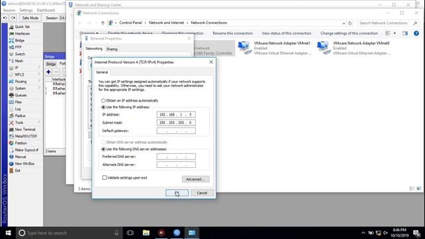Expand MPLS submenu in WinBox sidebar
Image resolution: width=425 pixels, height=239 pixels.
(x=39, y=74)
